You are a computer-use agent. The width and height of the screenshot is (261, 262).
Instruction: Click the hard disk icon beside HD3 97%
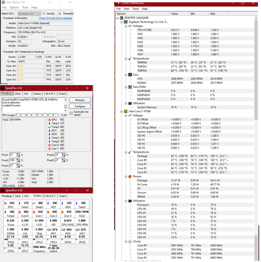click(78, 230)
